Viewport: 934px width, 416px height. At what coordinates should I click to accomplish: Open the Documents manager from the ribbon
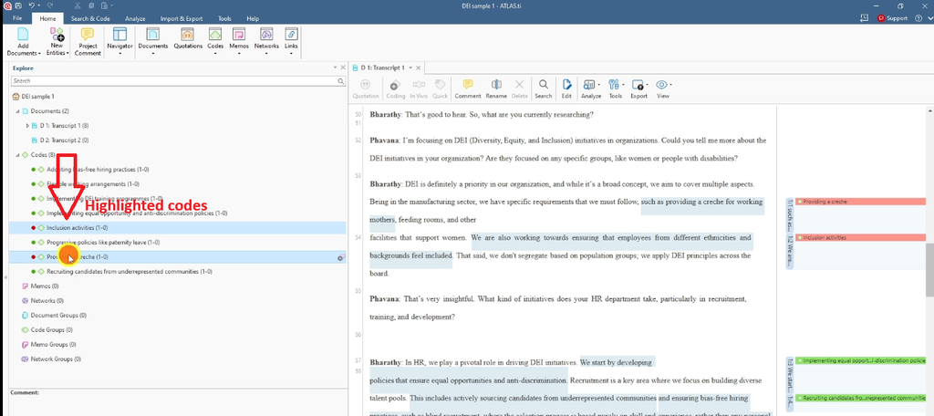(x=153, y=34)
